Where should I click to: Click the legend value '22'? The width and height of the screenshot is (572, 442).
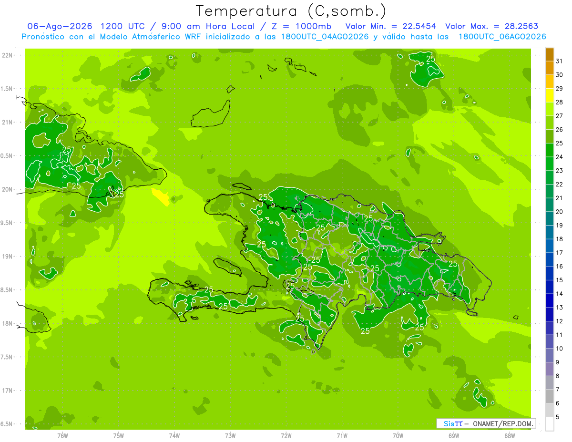(x=559, y=185)
